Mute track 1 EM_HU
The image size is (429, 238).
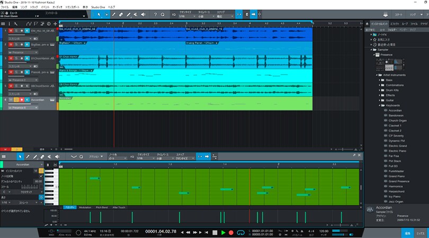[11, 31]
